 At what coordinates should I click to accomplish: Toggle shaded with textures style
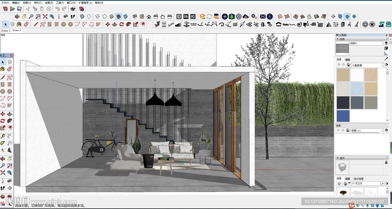(x=118, y=16)
